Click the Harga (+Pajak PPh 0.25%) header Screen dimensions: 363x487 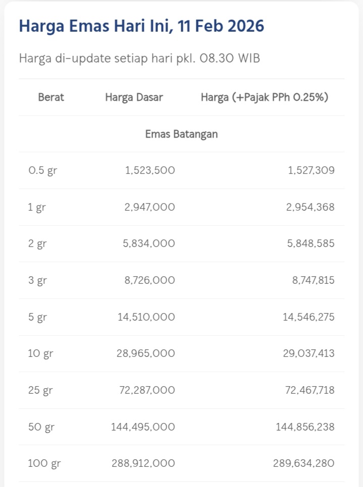265,97
